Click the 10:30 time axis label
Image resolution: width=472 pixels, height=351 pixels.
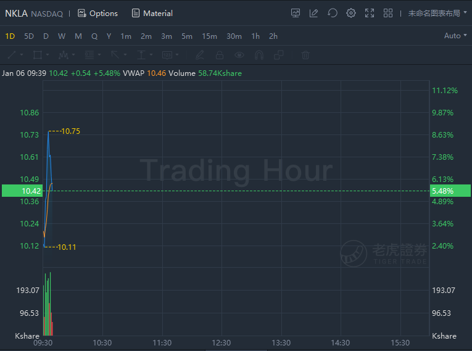(x=102, y=343)
